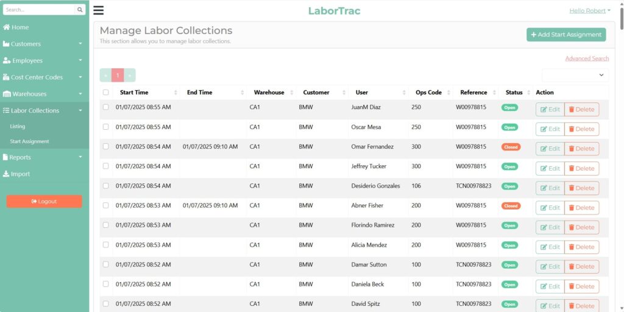
Task: Sort by Start Time column arrows
Action: [x=175, y=93]
